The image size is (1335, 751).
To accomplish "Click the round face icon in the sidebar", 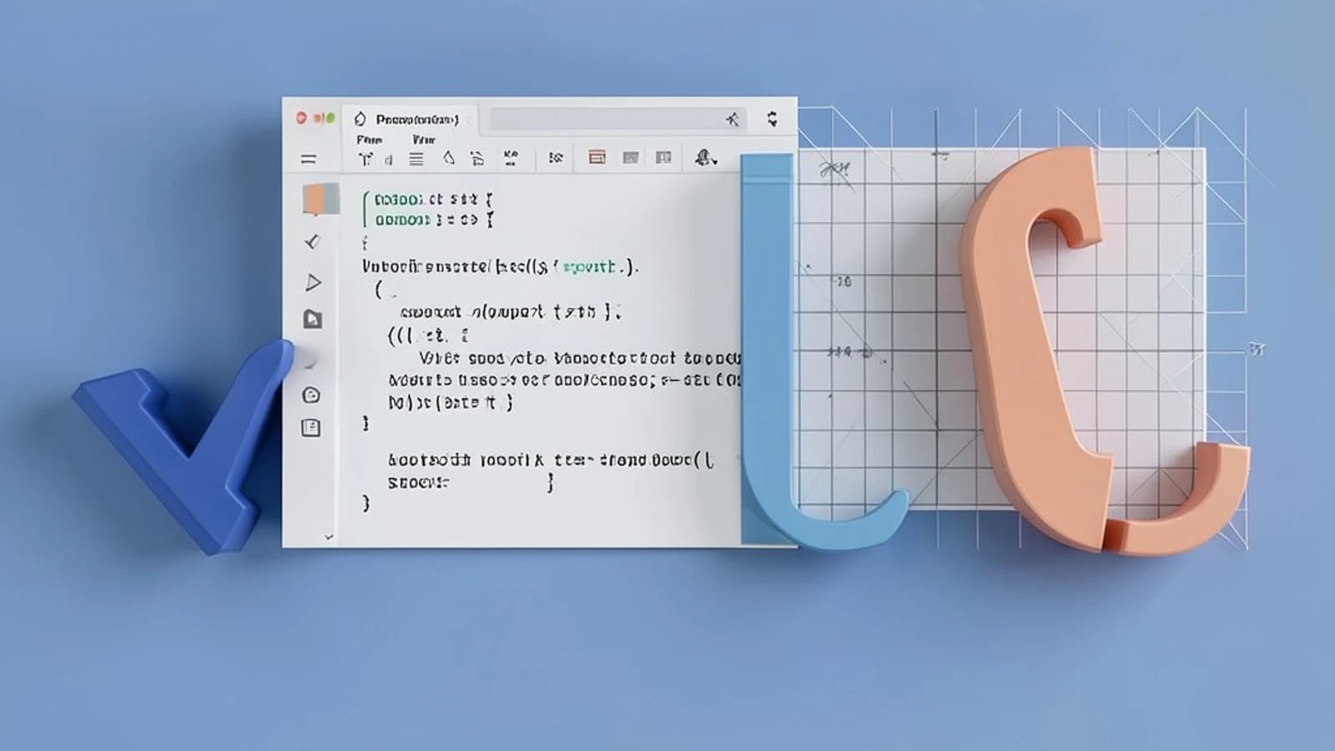I will (x=311, y=395).
